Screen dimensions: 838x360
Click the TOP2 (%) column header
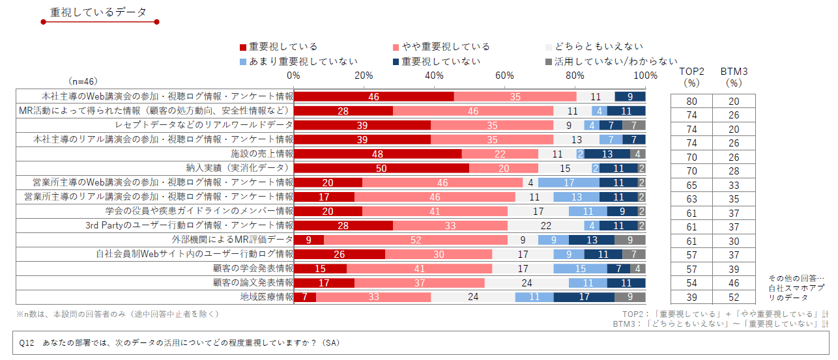[691, 77]
